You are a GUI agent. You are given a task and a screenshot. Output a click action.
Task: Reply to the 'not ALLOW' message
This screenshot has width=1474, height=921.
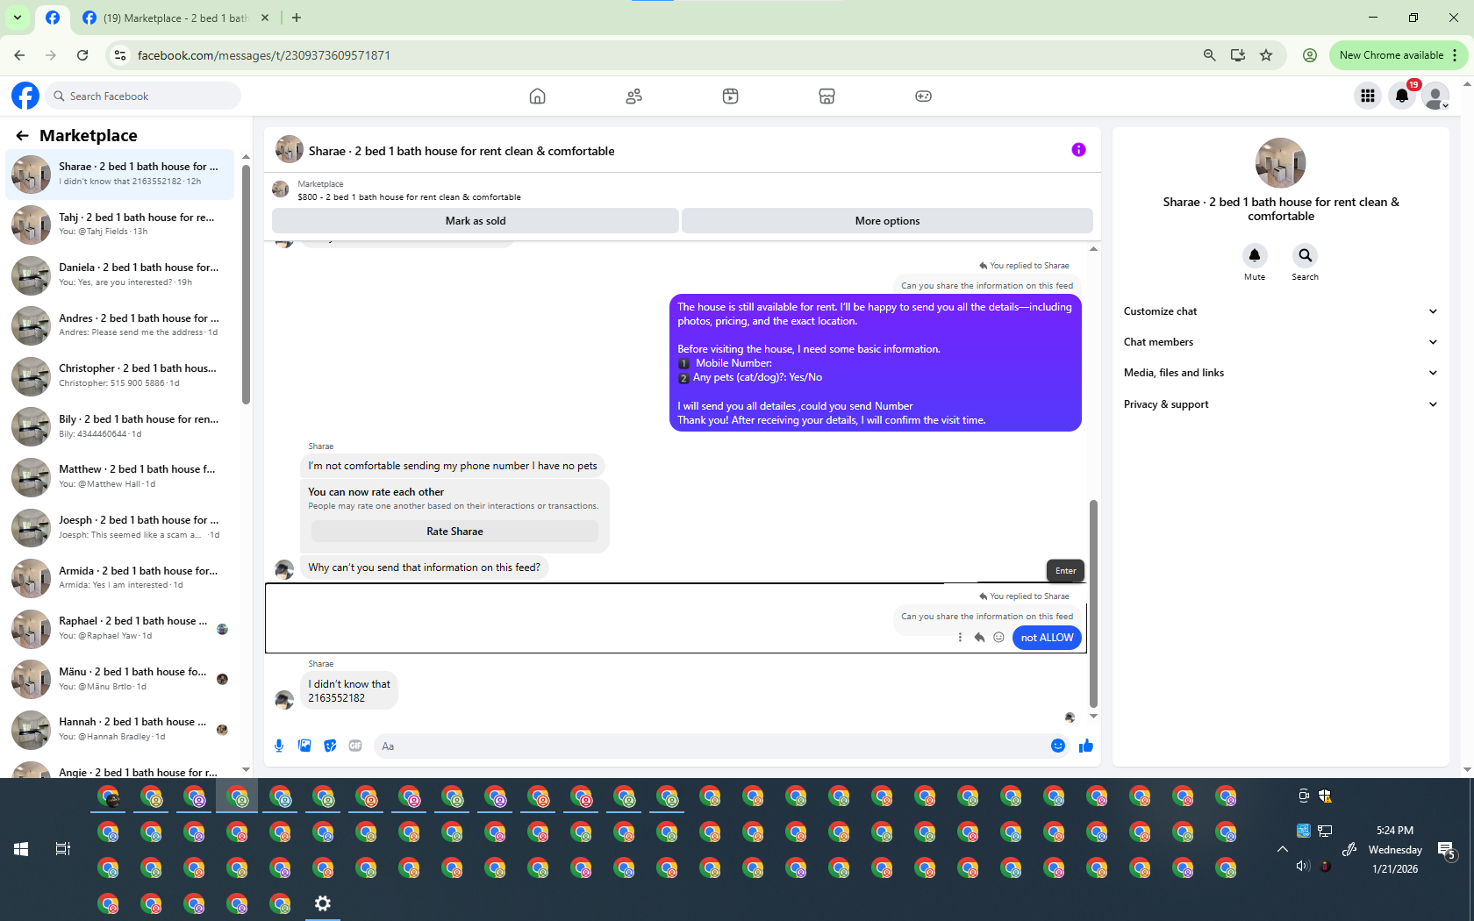click(979, 638)
